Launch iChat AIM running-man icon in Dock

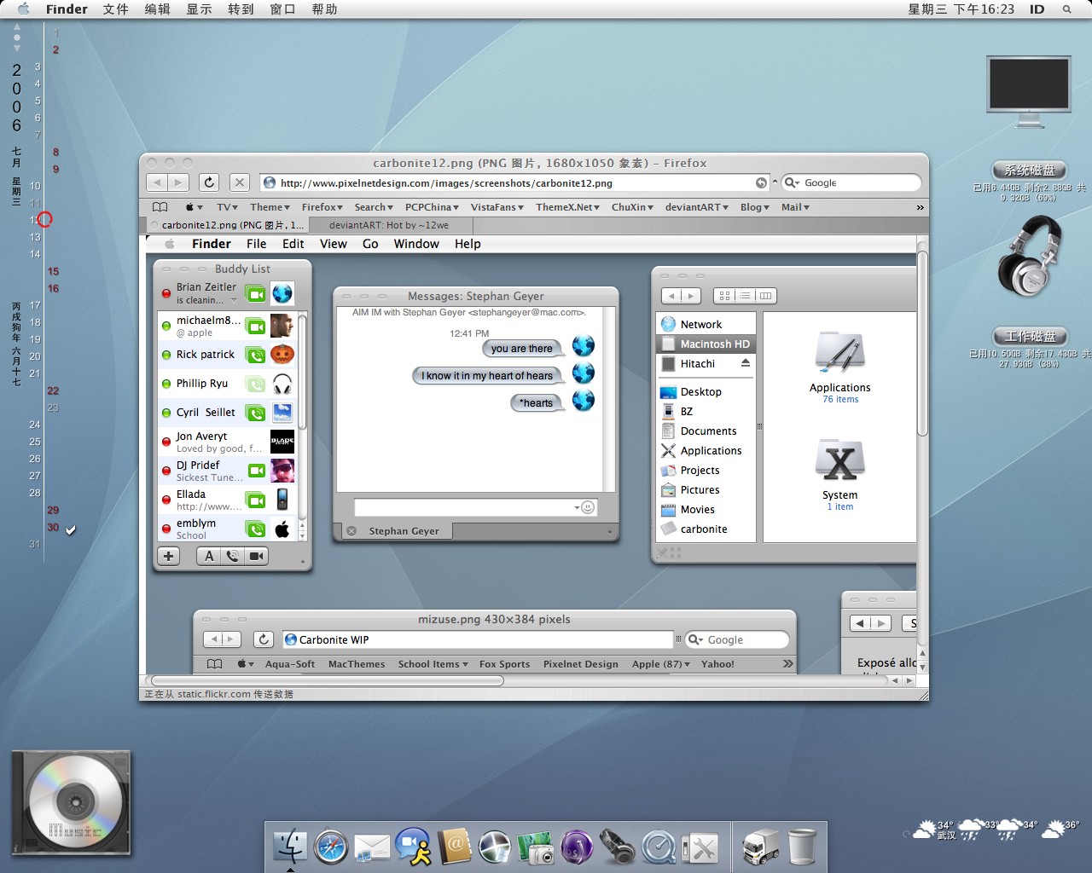(413, 847)
